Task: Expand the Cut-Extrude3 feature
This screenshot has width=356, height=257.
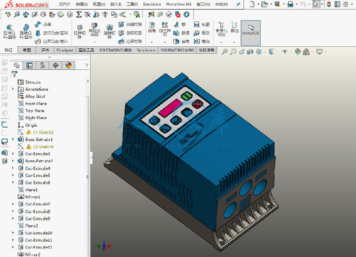Action: (13, 154)
